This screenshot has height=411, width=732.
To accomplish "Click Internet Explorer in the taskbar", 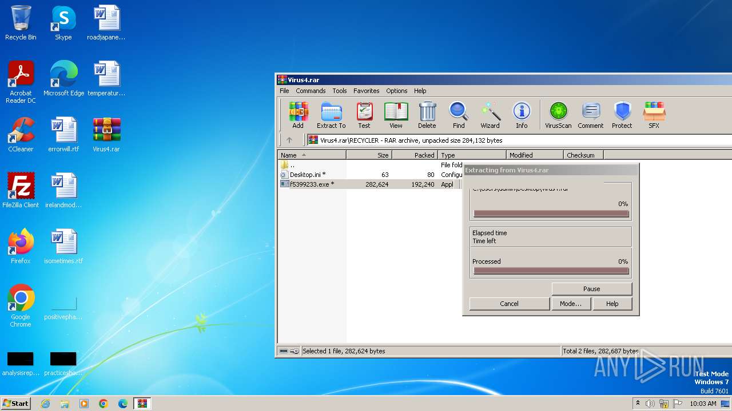I will 45,404.
